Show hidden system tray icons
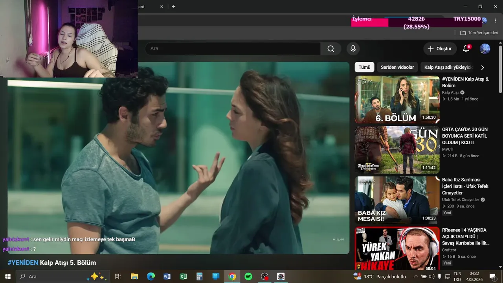 tap(416, 276)
